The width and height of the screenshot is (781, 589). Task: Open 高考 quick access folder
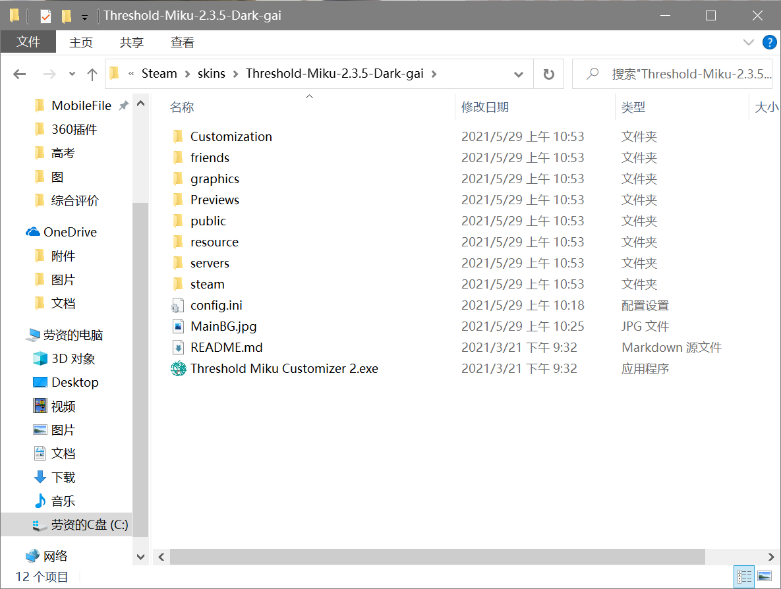pyautogui.click(x=55, y=153)
